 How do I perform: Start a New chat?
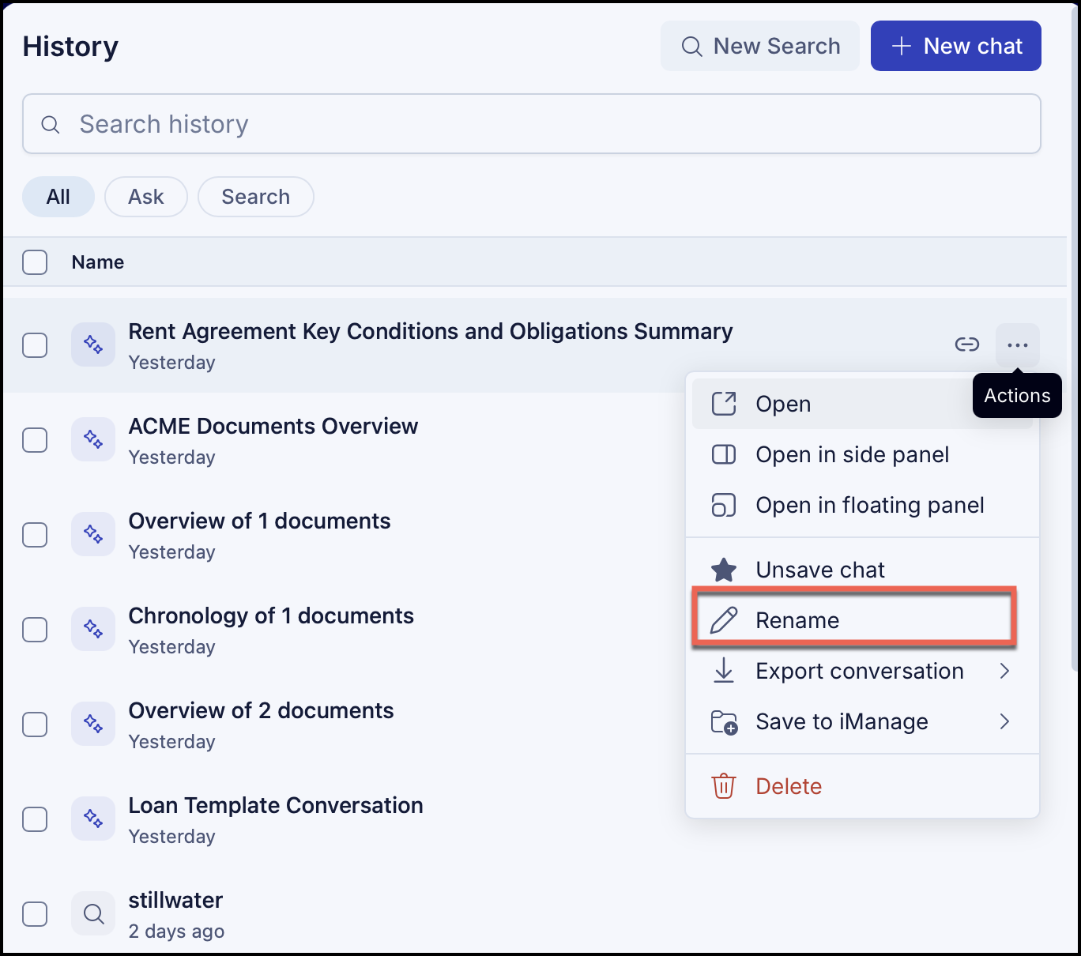(956, 46)
